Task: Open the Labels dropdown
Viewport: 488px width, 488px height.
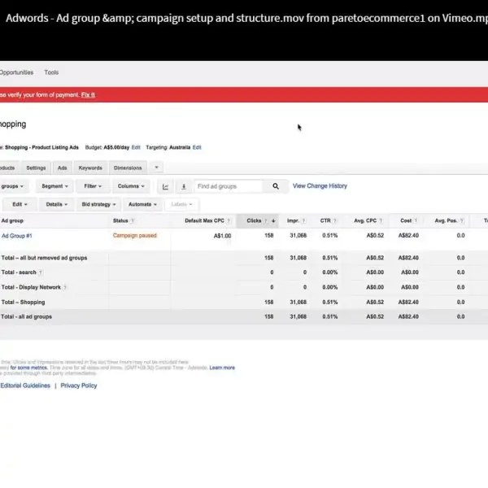Action: coord(181,204)
